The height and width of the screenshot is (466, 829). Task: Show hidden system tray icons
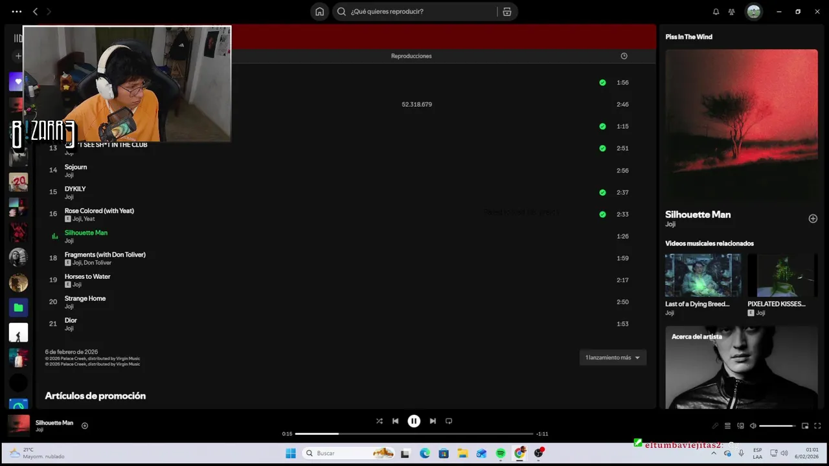714,453
